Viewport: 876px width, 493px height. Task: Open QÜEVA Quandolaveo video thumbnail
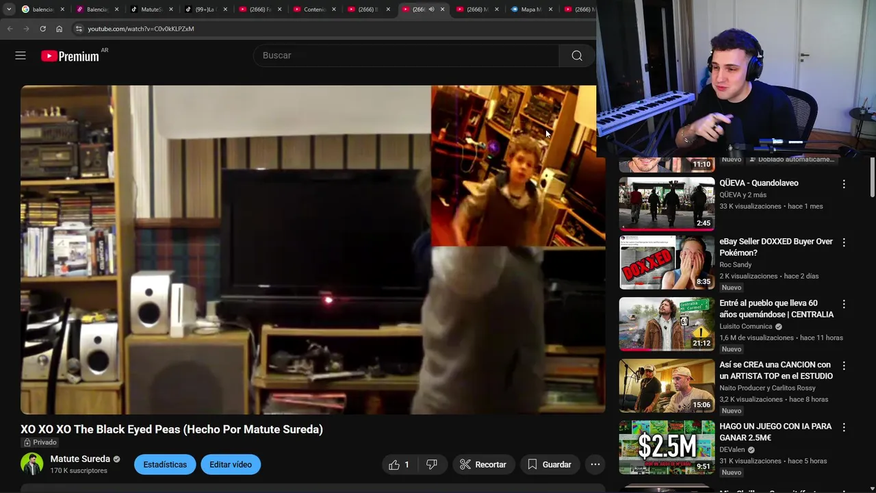click(667, 203)
